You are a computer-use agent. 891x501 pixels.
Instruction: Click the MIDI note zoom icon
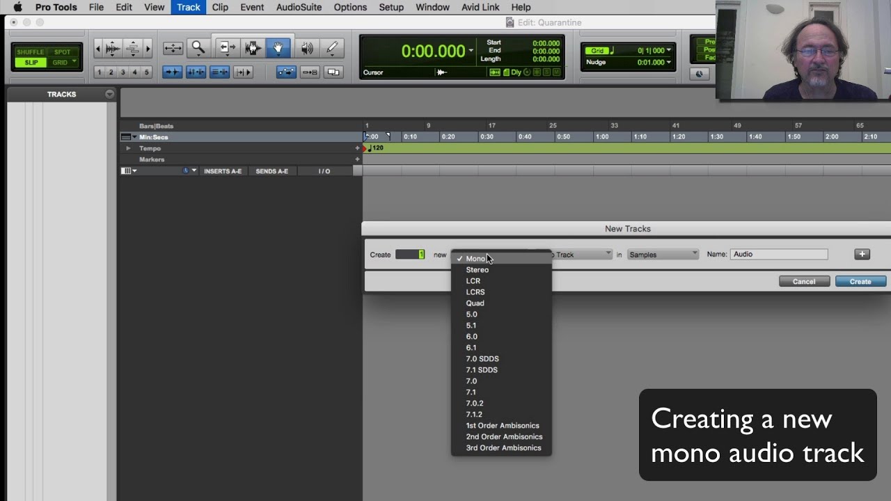coord(132,48)
